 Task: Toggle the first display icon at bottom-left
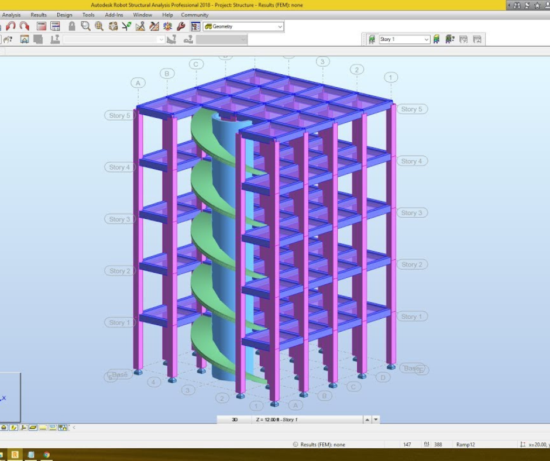(4, 428)
